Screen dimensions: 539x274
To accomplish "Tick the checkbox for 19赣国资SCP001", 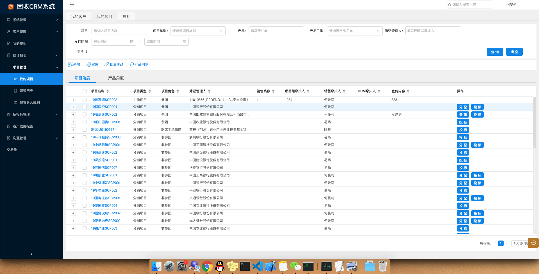I will pos(85,107).
